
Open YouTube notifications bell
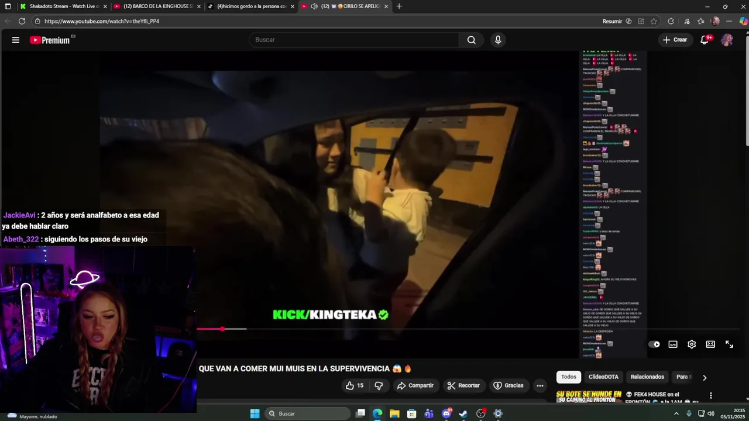pos(705,40)
